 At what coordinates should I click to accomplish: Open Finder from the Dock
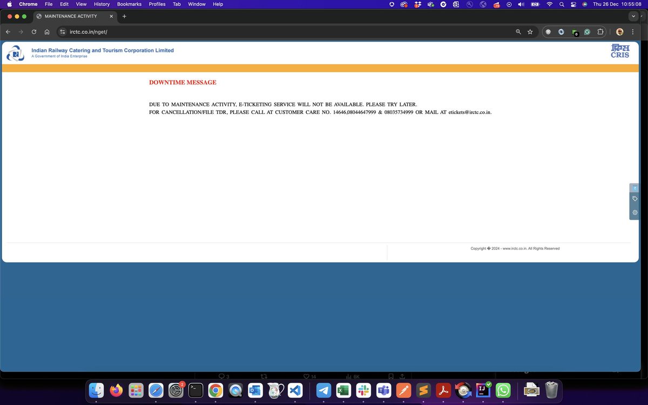[x=97, y=390]
